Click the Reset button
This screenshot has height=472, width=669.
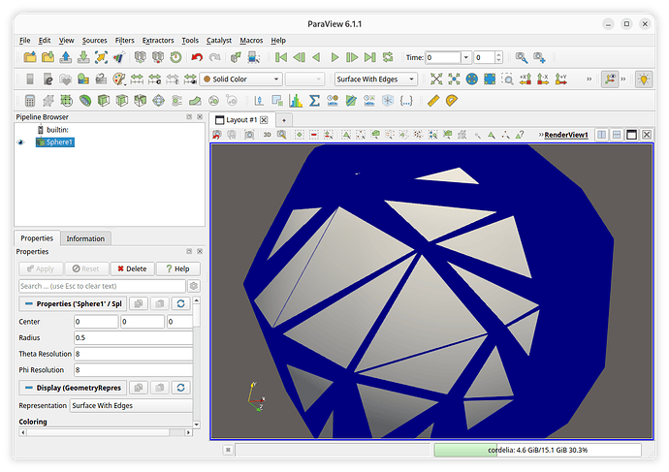click(x=85, y=268)
